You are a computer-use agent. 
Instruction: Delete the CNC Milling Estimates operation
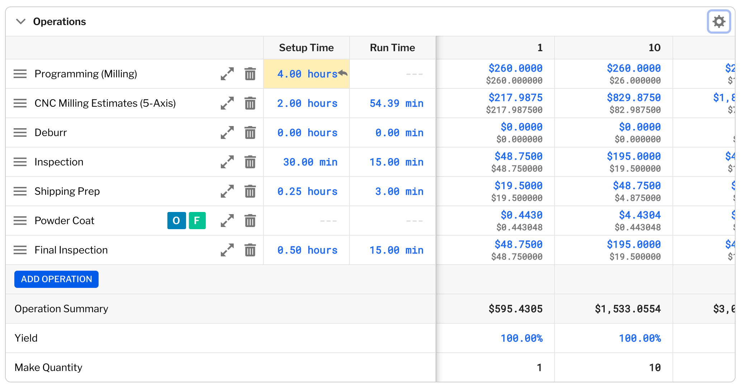250,103
